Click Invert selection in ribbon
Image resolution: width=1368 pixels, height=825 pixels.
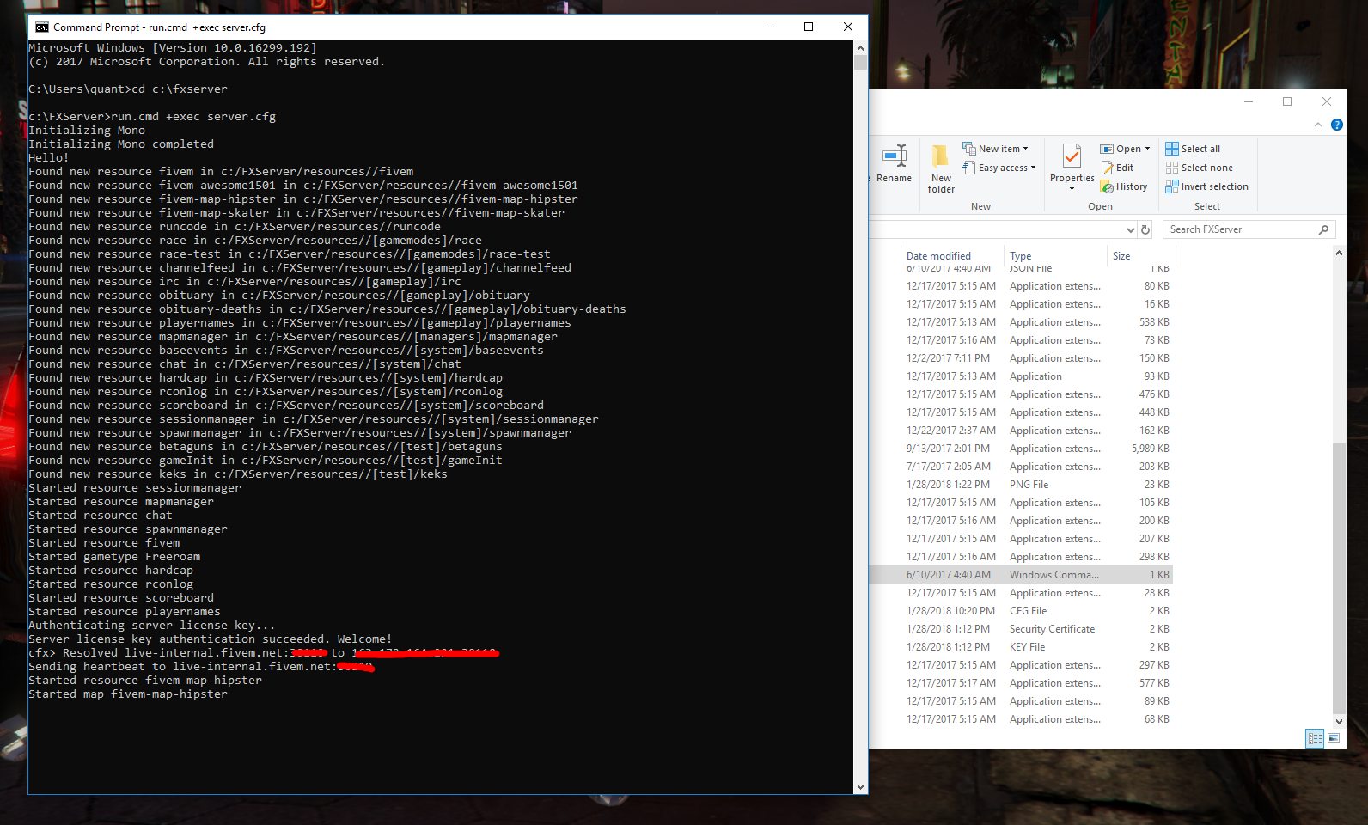pyautogui.click(x=1206, y=186)
